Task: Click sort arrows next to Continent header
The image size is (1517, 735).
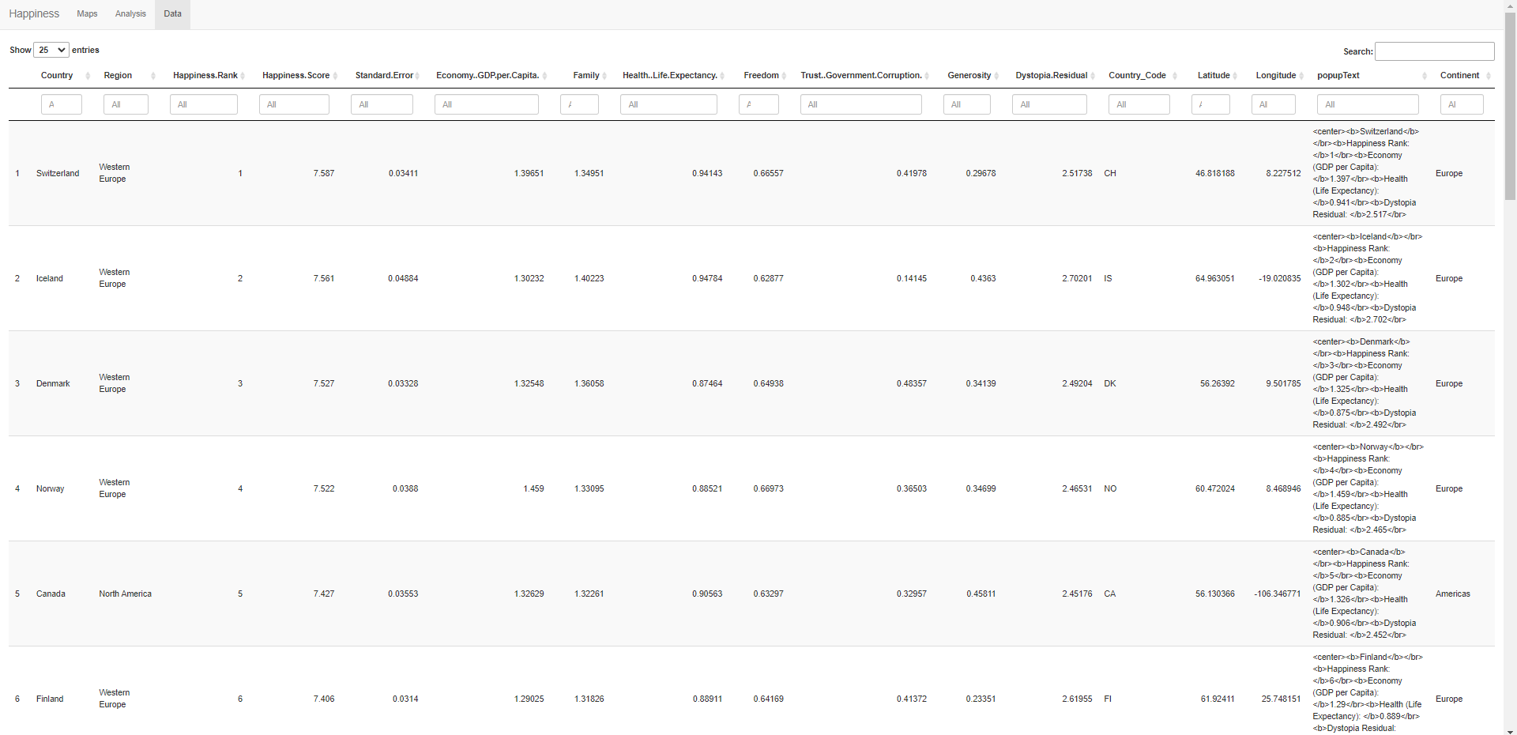Action: tap(1488, 76)
